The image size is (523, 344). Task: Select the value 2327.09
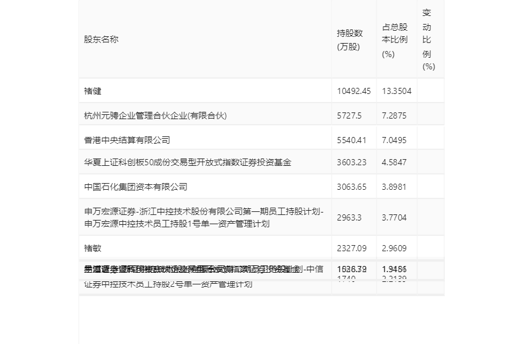coord(351,248)
